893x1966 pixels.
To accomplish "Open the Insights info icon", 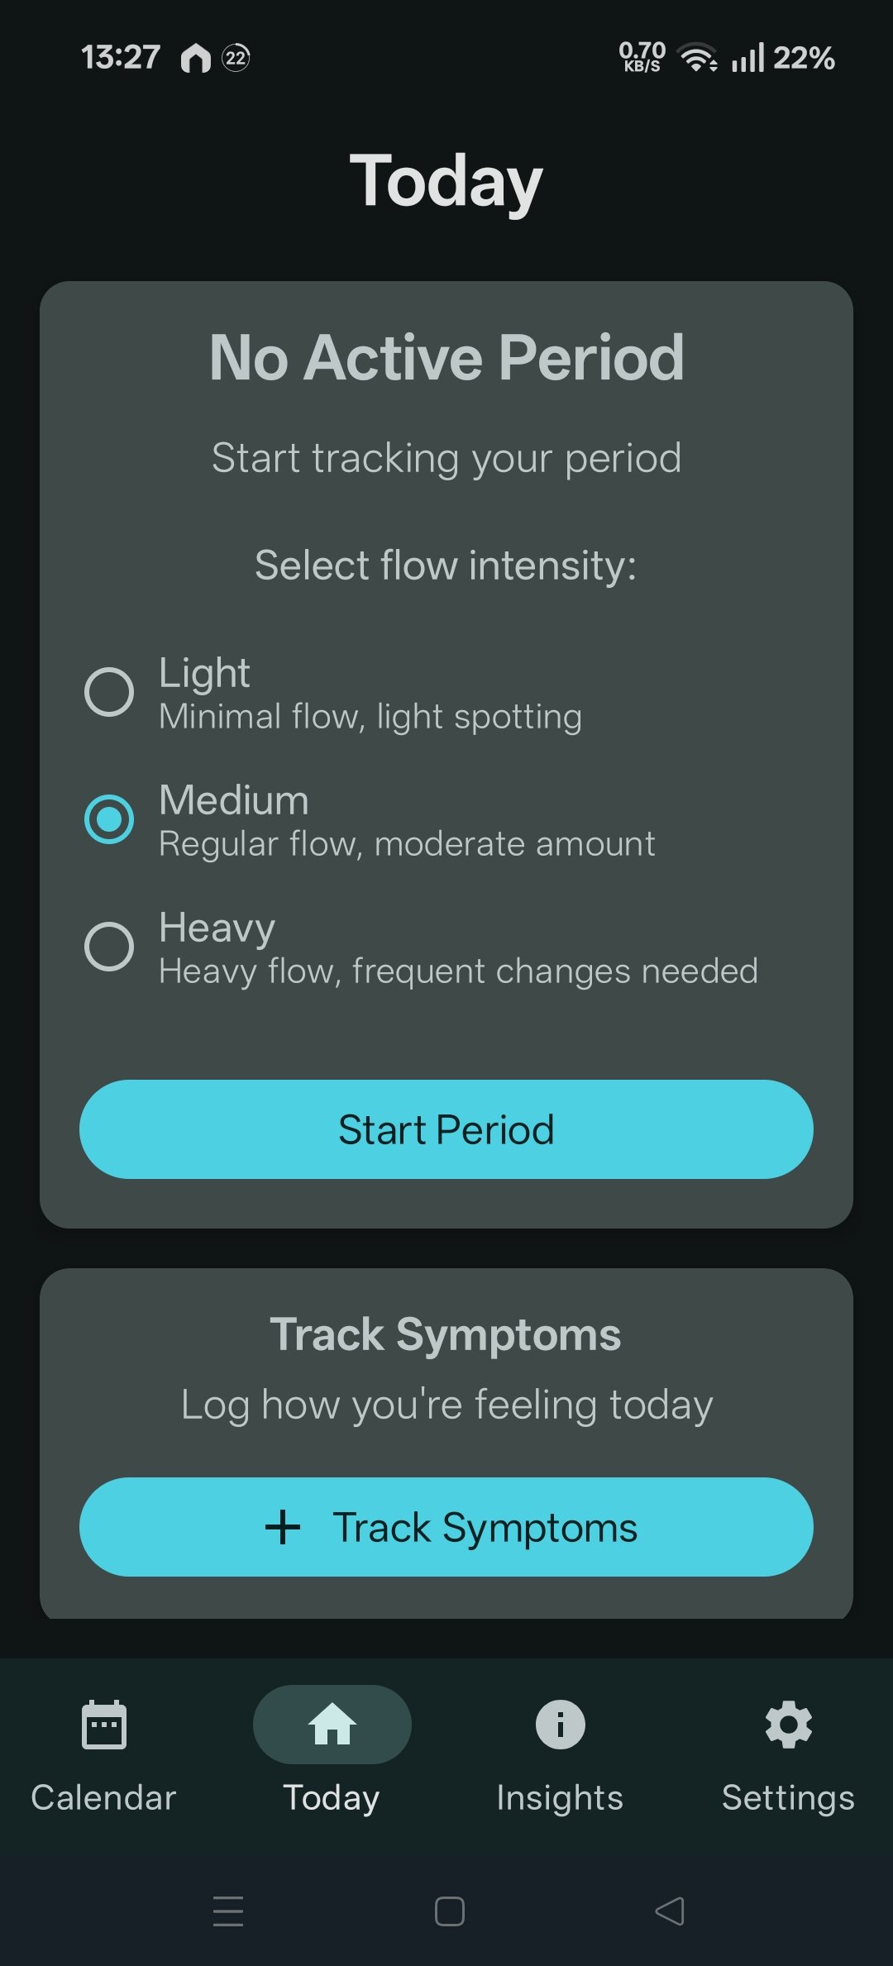I will (x=559, y=1725).
